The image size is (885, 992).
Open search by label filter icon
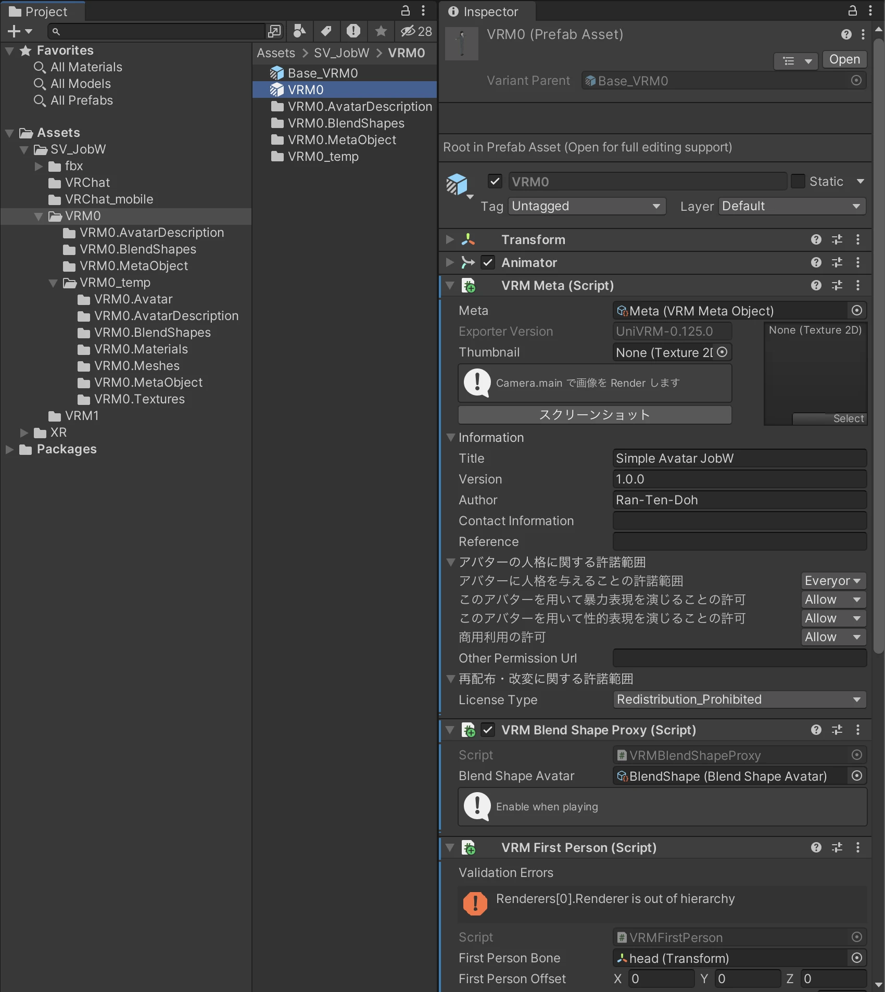click(326, 31)
